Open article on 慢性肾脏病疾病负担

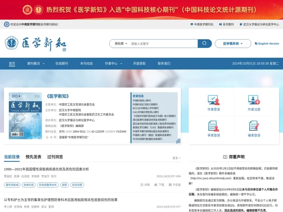pyautogui.click(x=46, y=169)
